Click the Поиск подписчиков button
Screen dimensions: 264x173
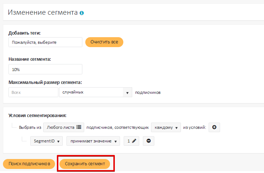click(x=29, y=164)
